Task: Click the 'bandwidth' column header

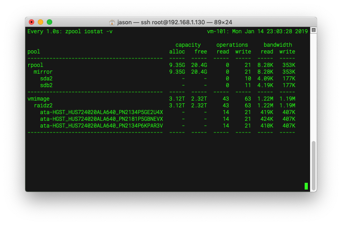Action: coord(278,45)
